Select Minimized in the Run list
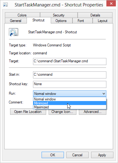Screen dimensions: 118x163 pos(70,103)
